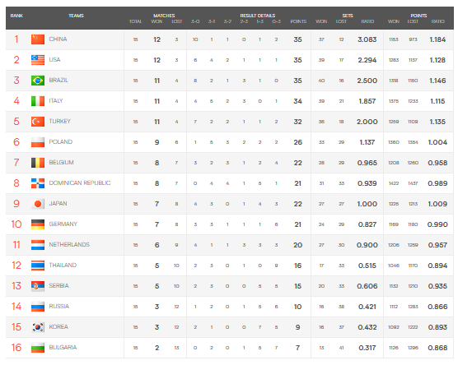Click the USA flag icon
This screenshot has width=458, height=365.
(x=38, y=60)
